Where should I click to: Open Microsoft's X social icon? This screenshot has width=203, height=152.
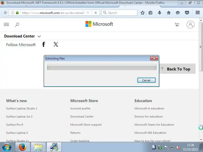(56, 44)
